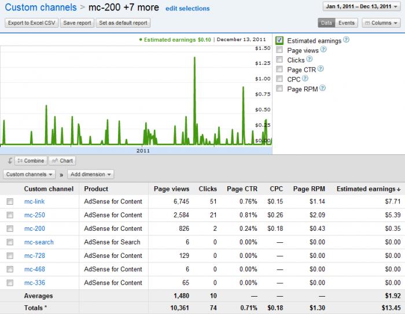Open the date range dropdown
Viewport: 405px width, 314px height.
(x=362, y=7)
